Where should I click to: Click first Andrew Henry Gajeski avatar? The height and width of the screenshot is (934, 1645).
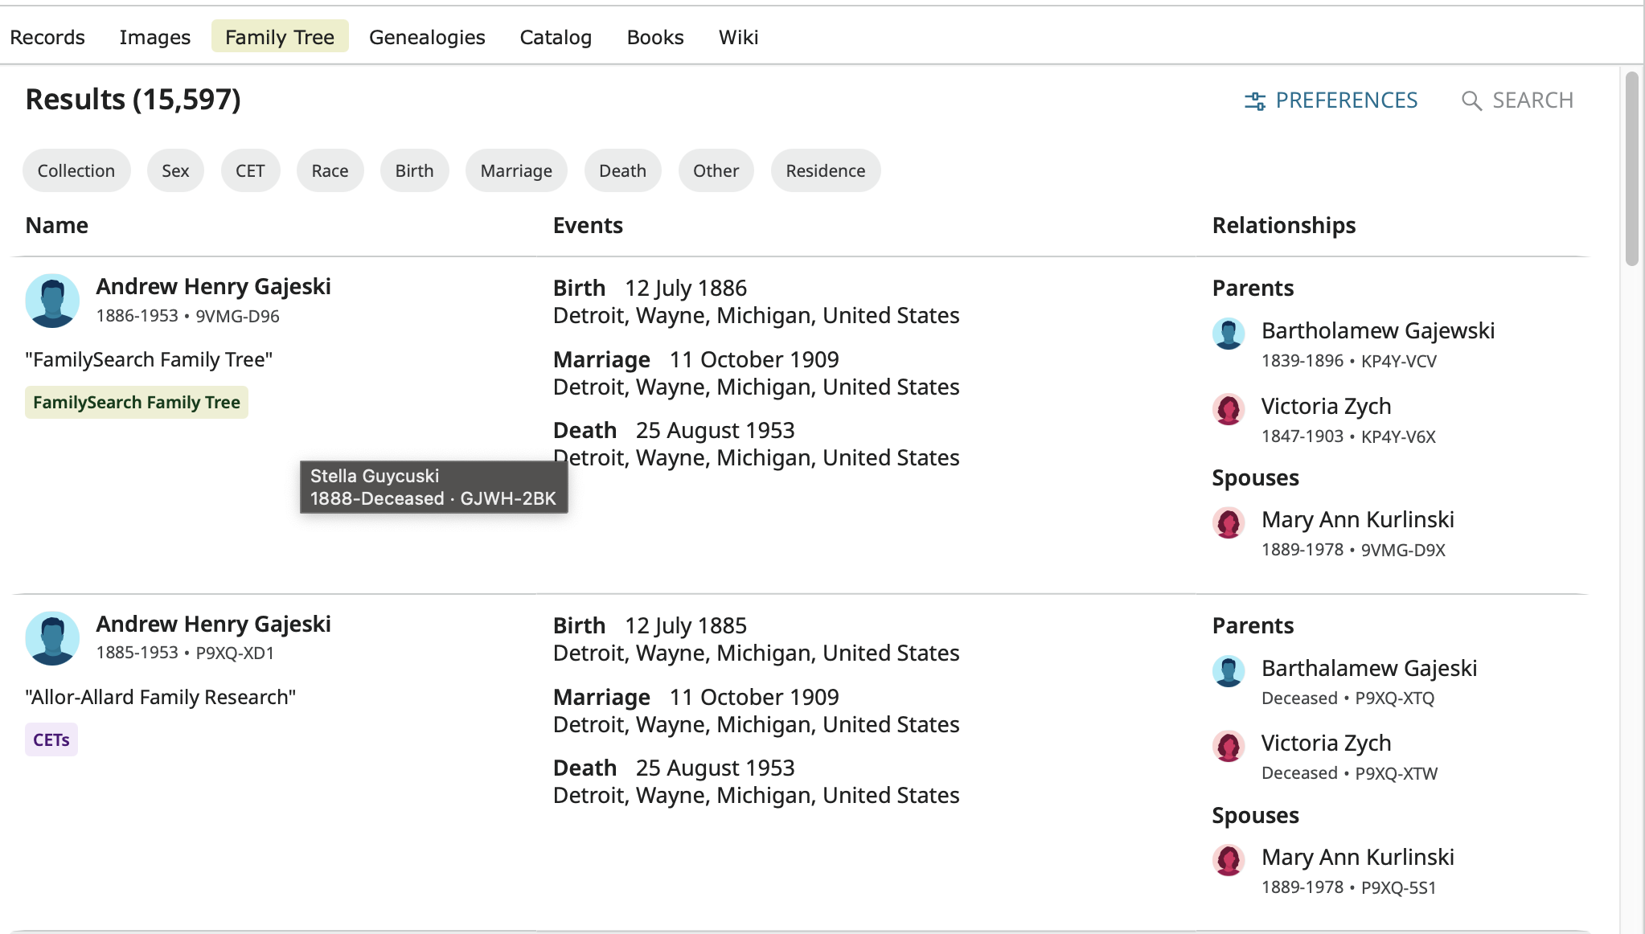point(52,301)
